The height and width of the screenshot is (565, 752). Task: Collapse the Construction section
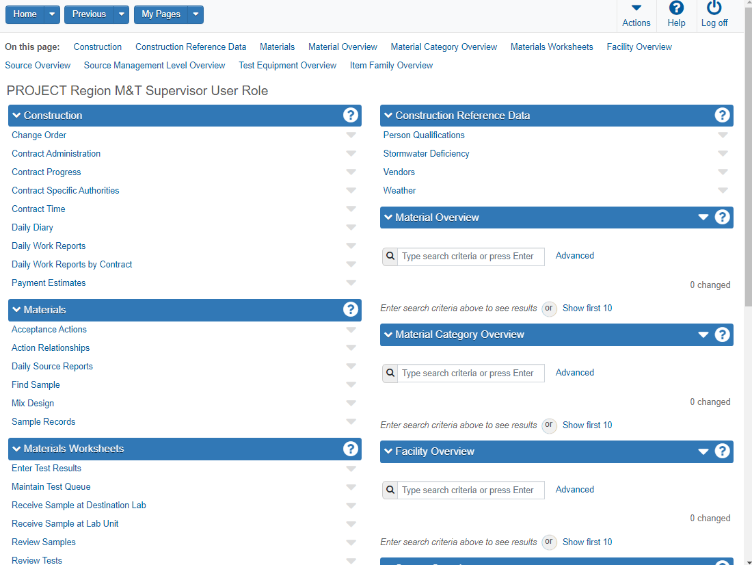(x=17, y=116)
